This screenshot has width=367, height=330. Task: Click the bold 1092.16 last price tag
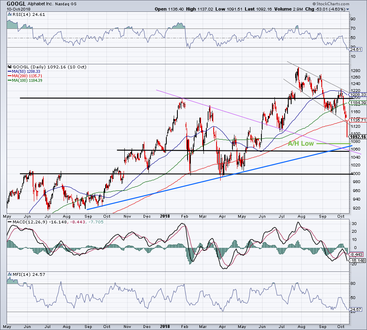pos(358,137)
